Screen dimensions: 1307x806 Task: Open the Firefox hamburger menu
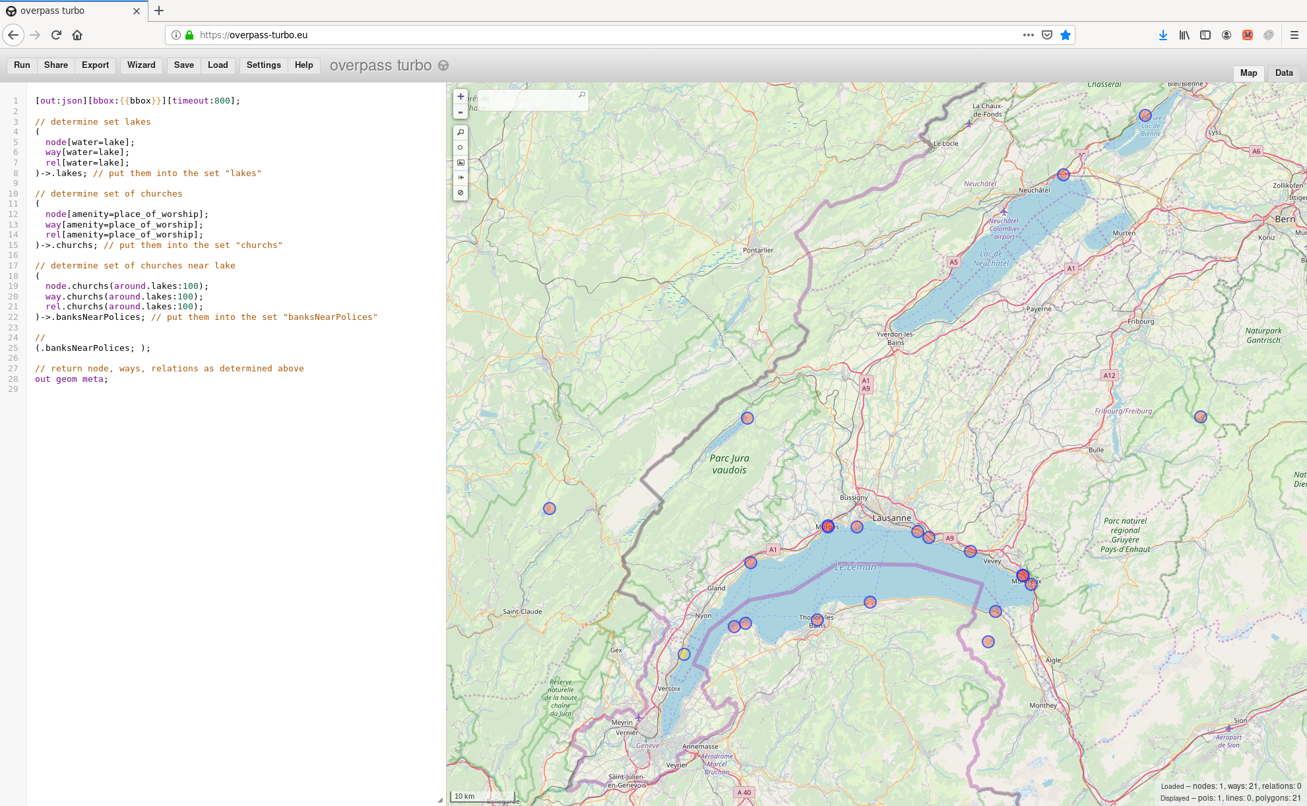coord(1294,35)
